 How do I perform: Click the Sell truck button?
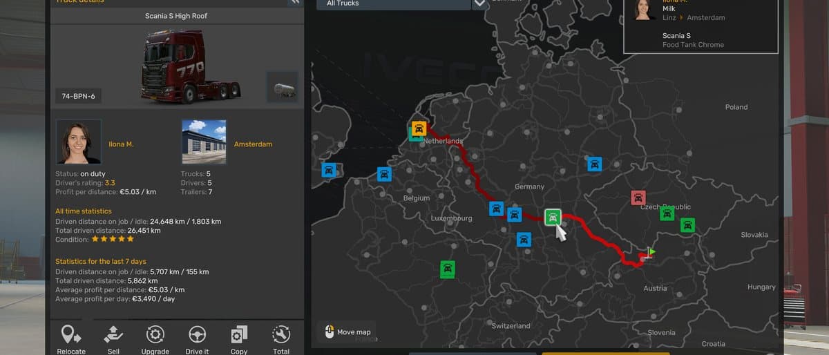pyautogui.click(x=113, y=340)
